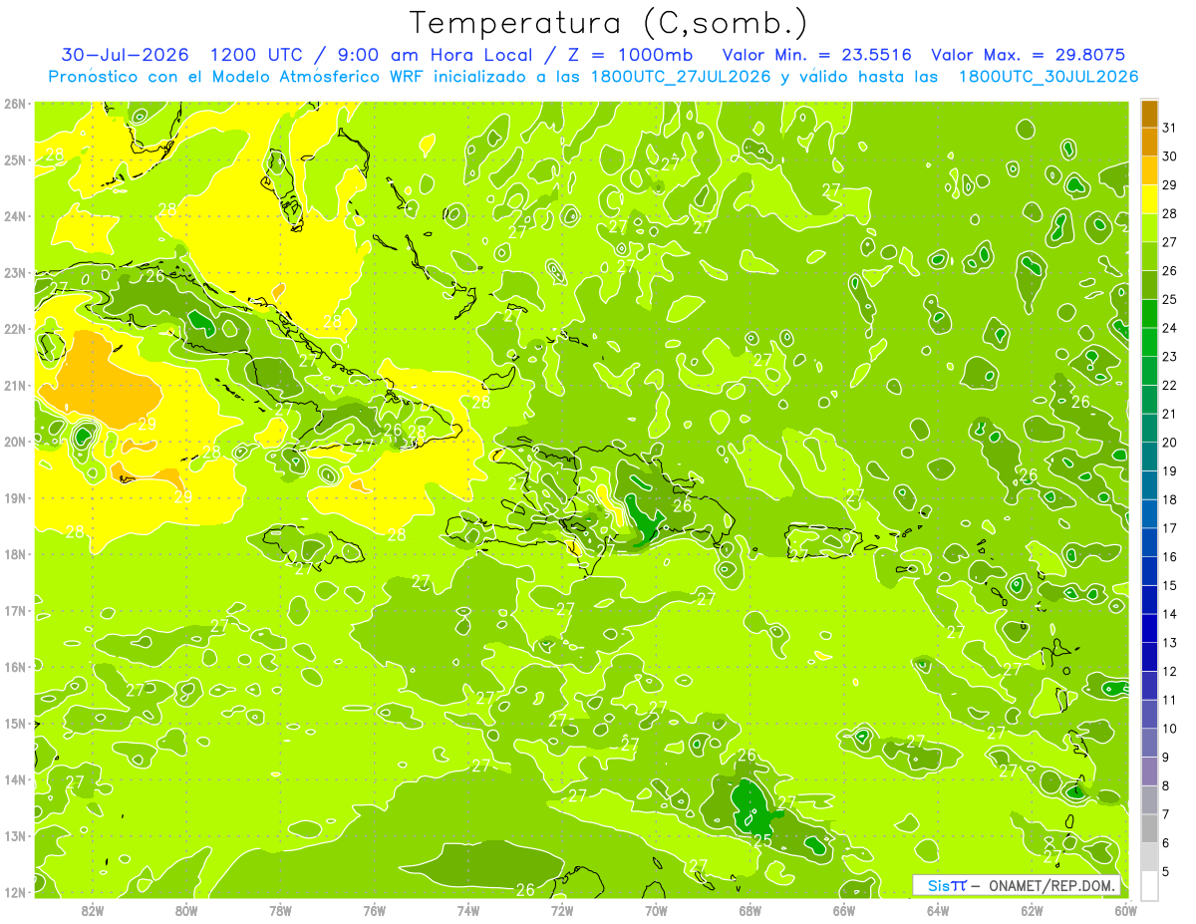Click the "Valor Max. = 29.8075" value
1196x924 pixels.
tap(1030, 55)
